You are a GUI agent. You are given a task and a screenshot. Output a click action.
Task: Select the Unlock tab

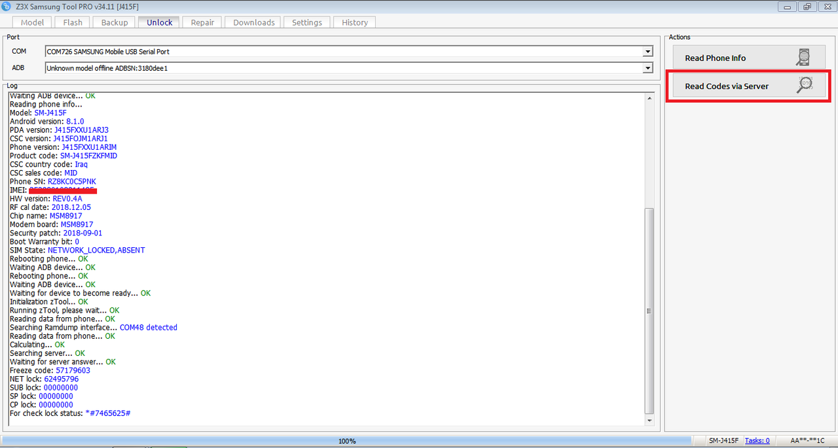pyautogui.click(x=160, y=22)
